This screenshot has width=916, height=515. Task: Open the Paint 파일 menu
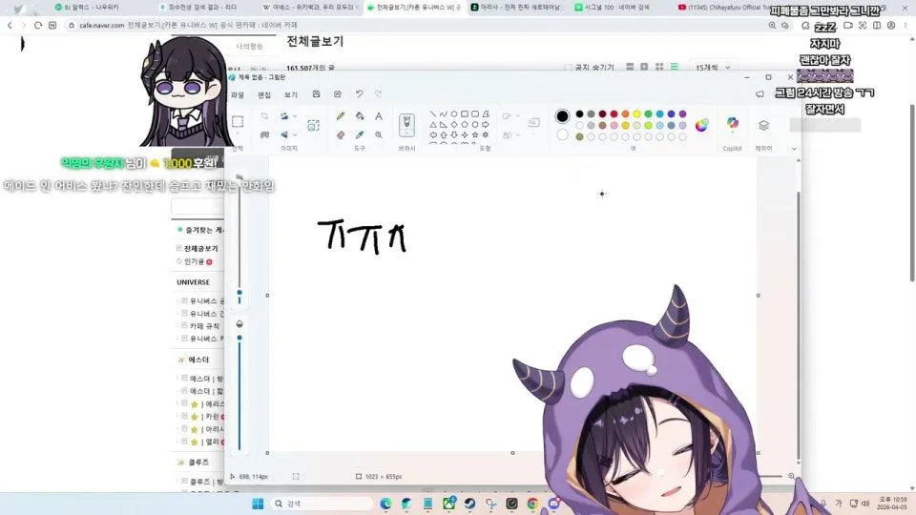[238, 94]
